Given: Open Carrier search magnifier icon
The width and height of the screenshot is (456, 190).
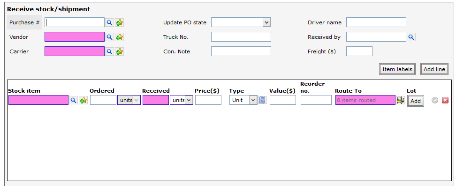Looking at the screenshot, I should pos(109,51).
